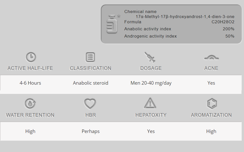
Task: Click the chemical bottle icon
Action: 112,25
